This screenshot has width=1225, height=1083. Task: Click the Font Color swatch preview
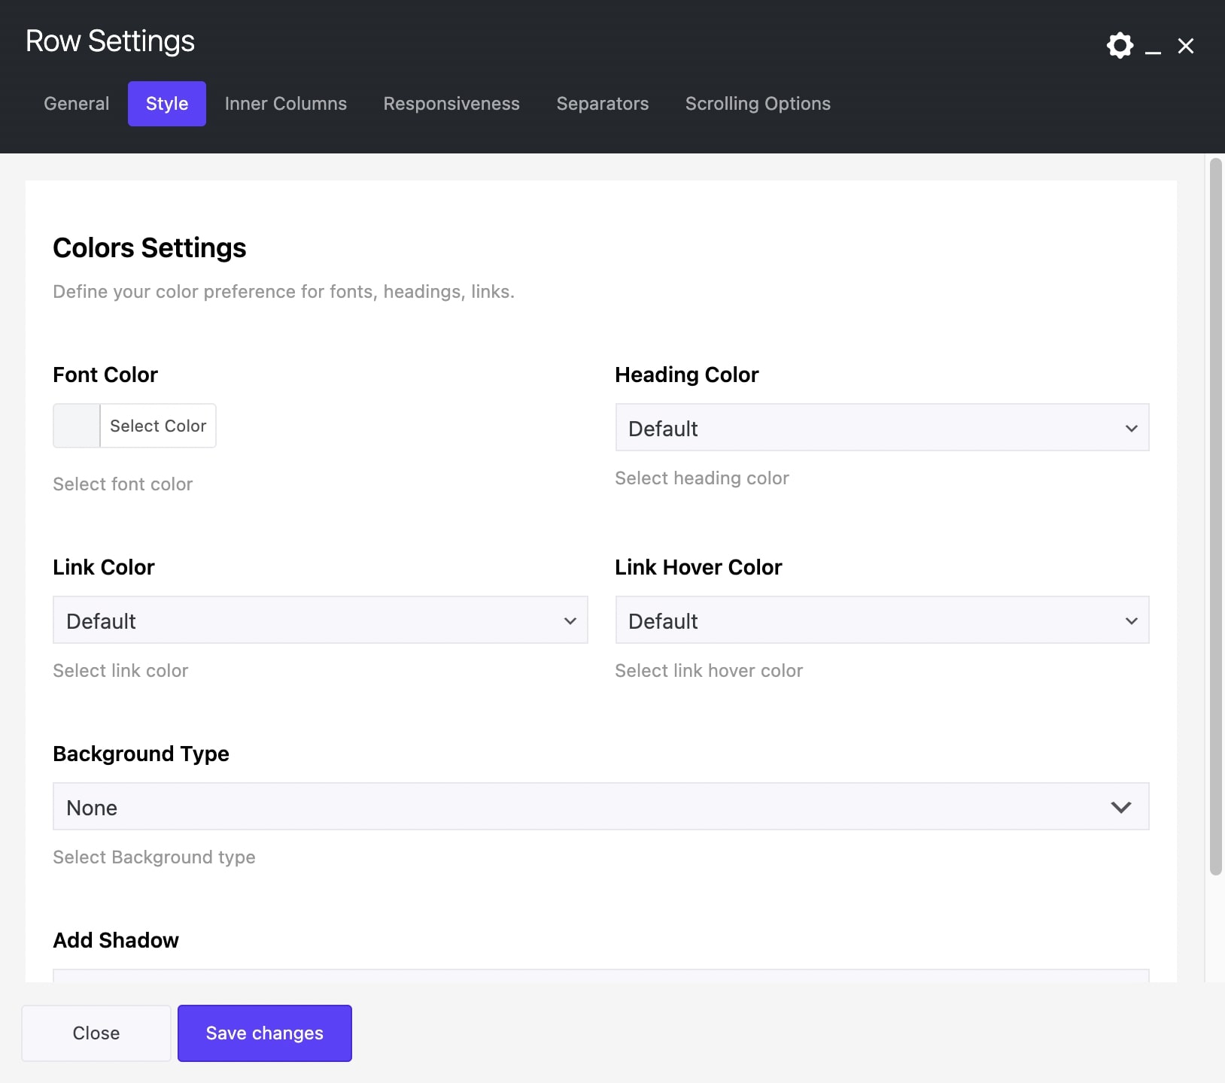(x=77, y=426)
